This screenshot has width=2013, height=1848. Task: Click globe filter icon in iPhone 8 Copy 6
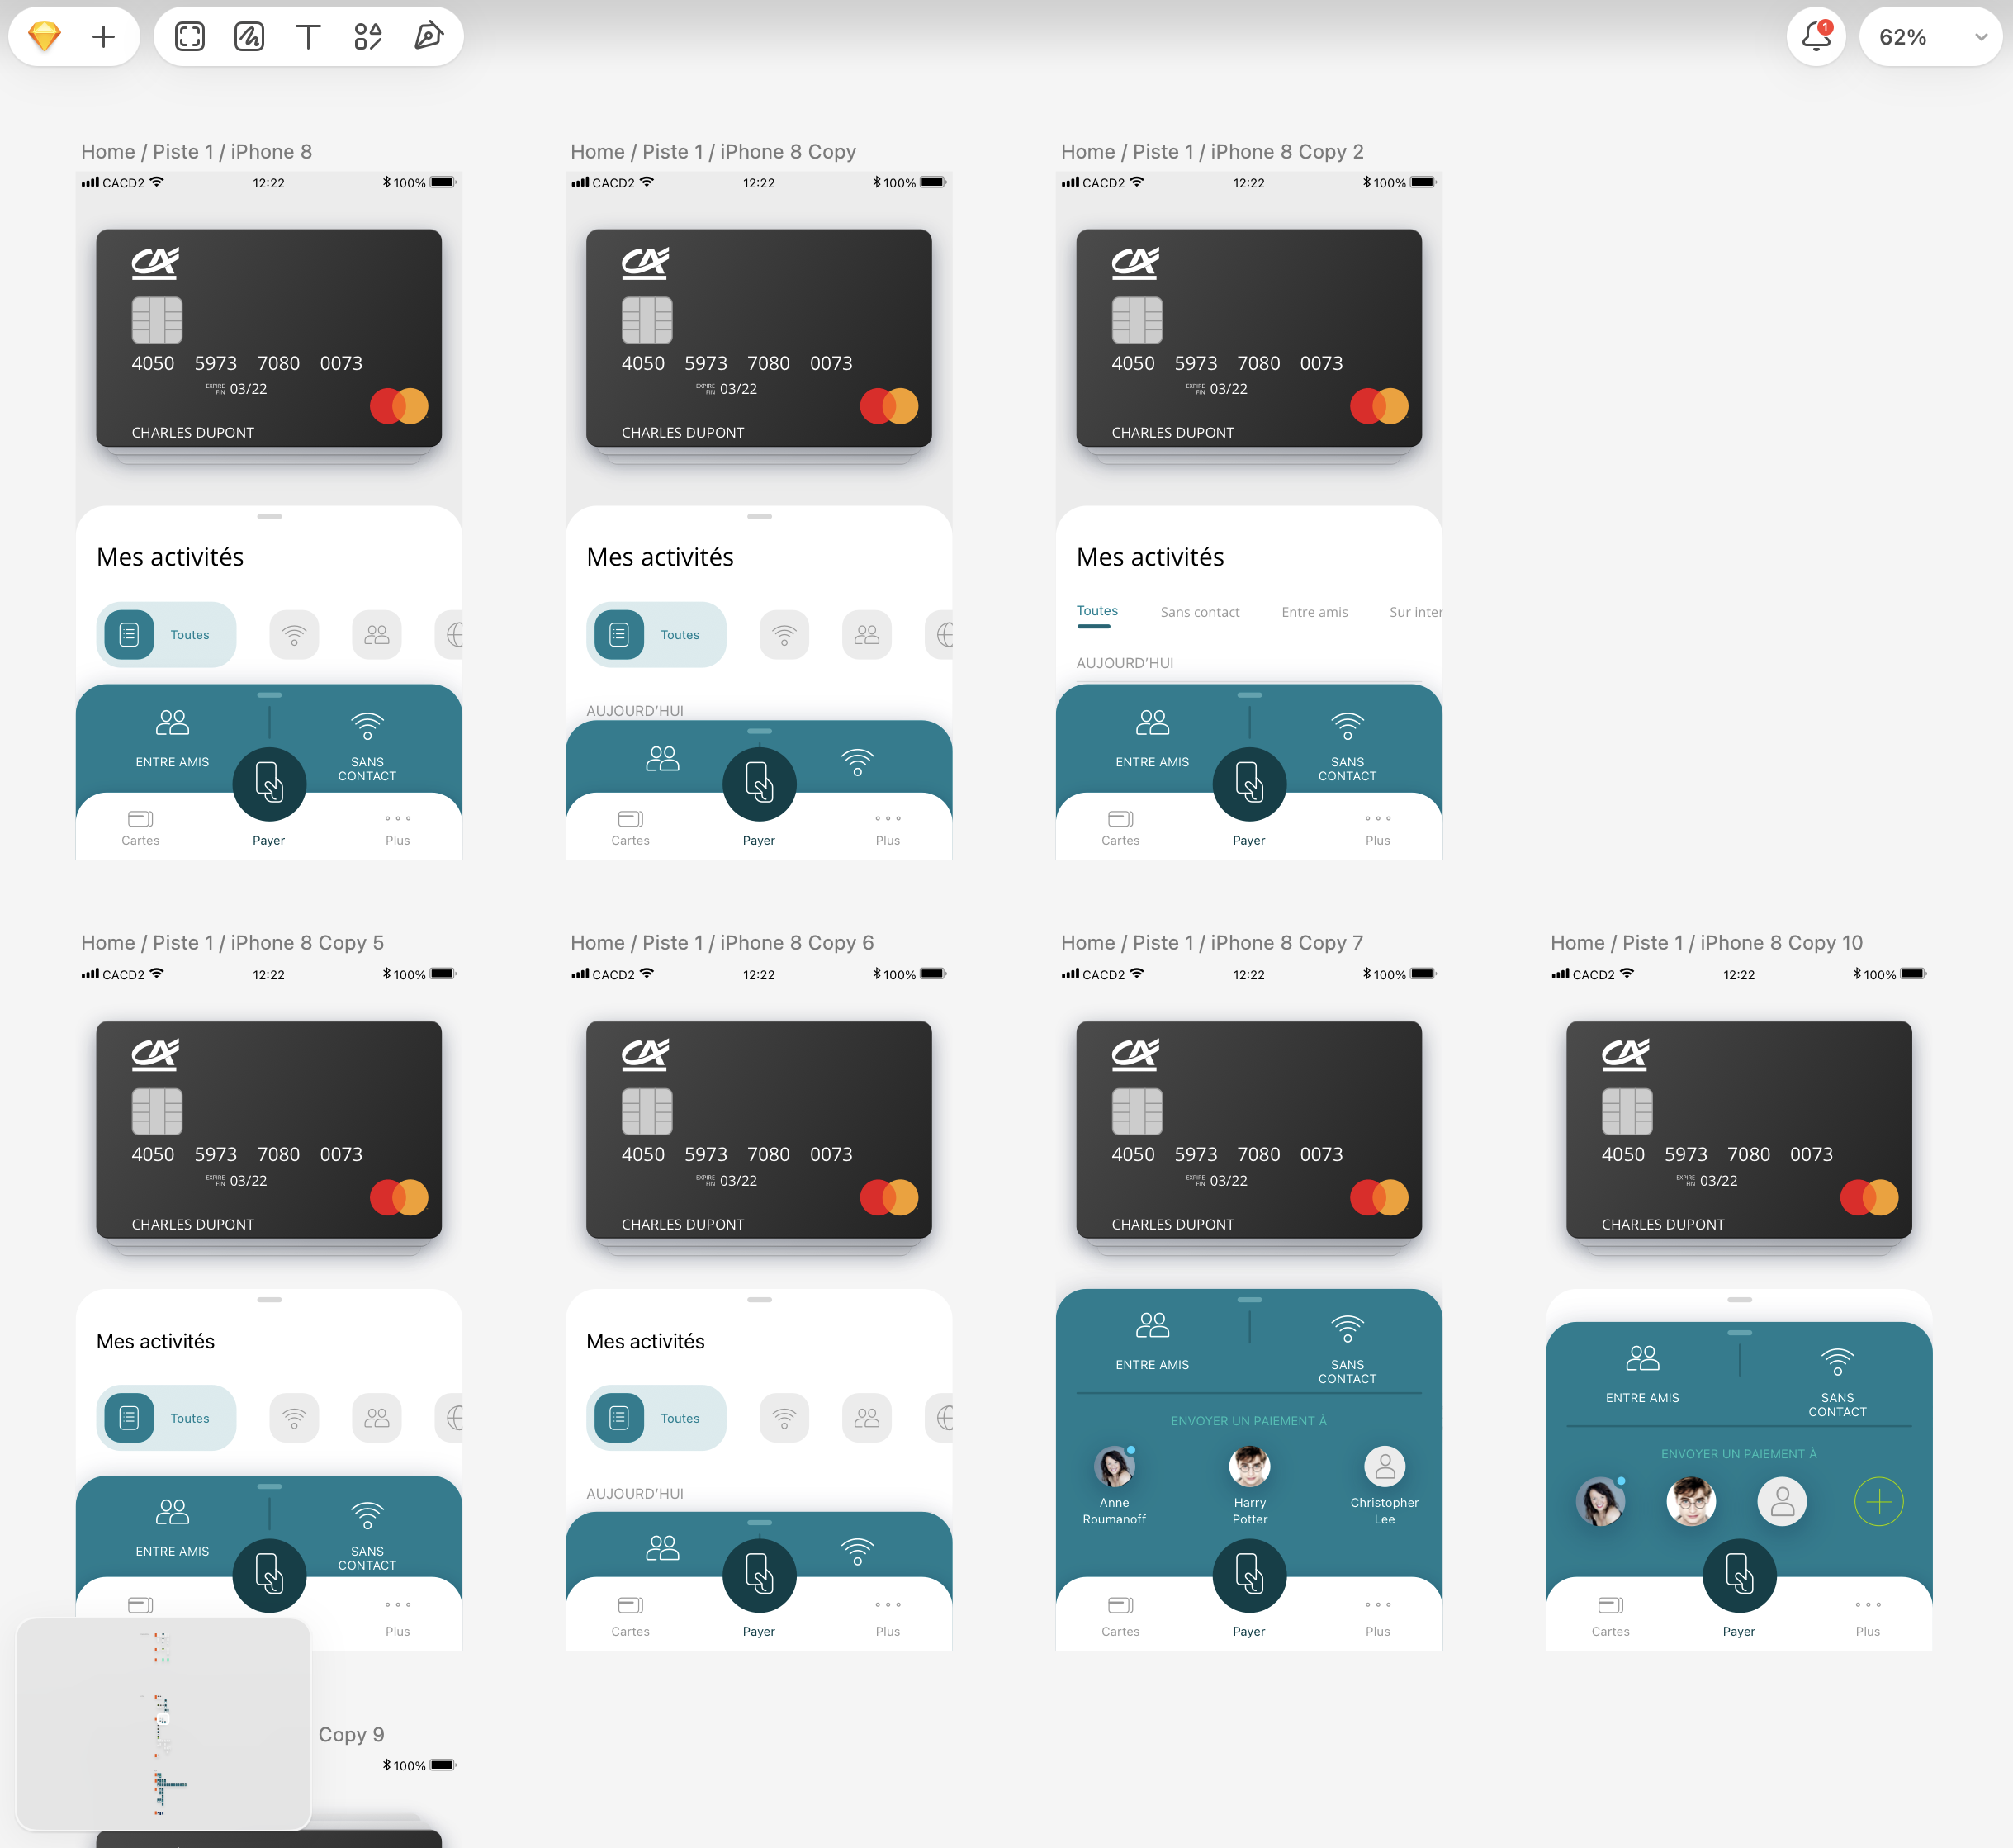pyautogui.click(x=944, y=1417)
